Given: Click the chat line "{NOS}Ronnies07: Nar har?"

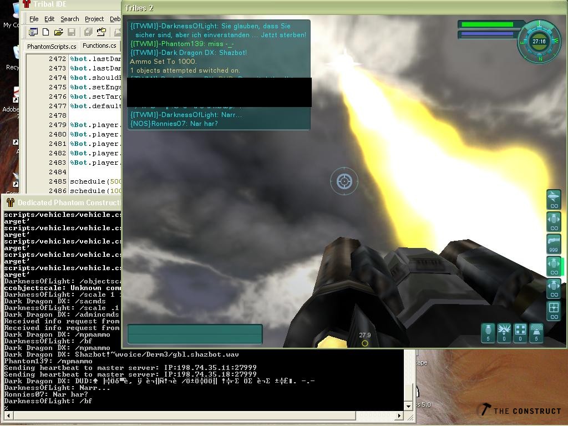Looking at the screenshot, I should [174, 124].
